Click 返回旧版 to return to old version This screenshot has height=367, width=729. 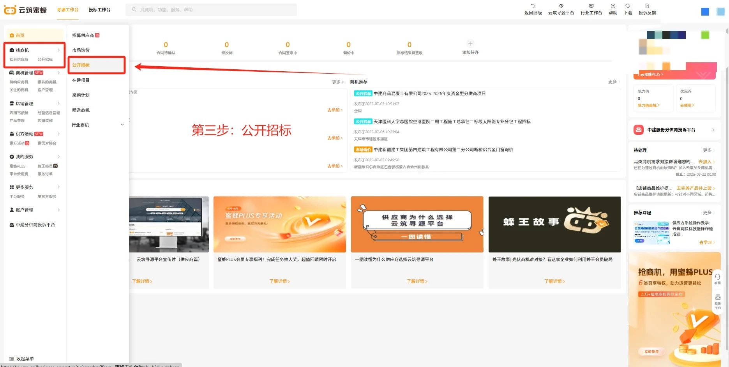[533, 9]
